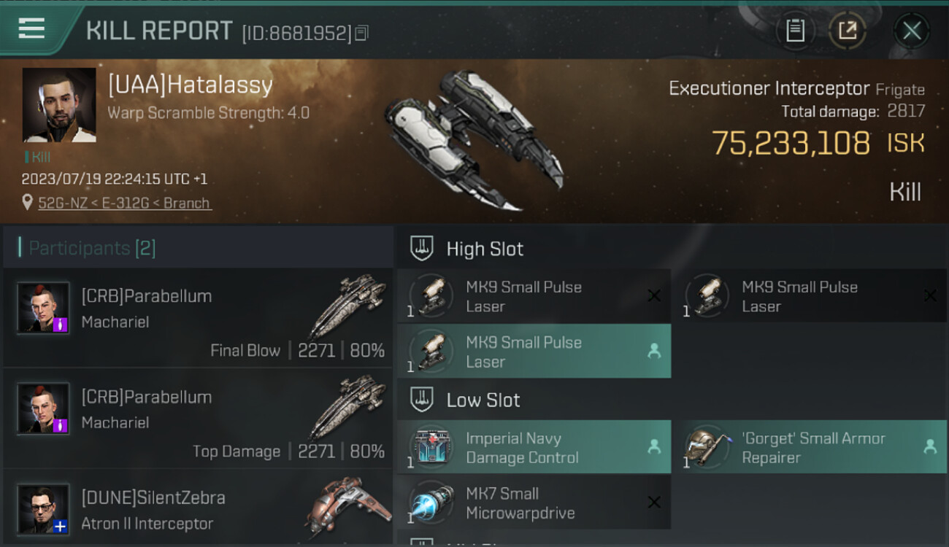
Task: Select Parabellum's Final Blow entry
Action: point(198,319)
